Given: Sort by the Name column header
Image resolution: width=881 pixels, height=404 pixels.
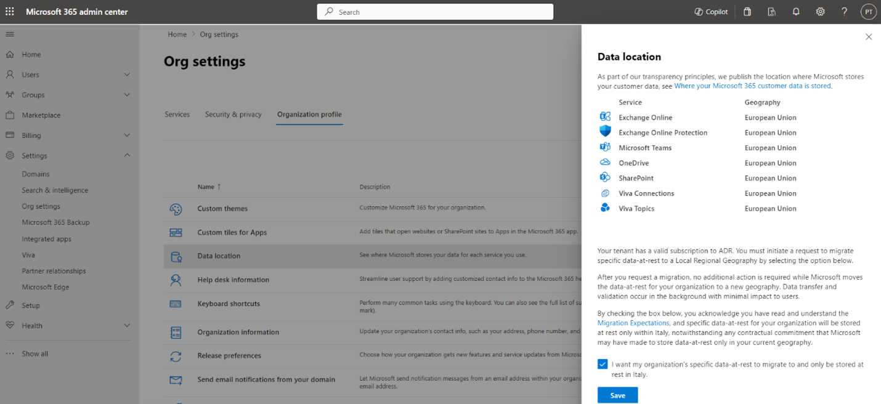Looking at the screenshot, I should (x=209, y=187).
